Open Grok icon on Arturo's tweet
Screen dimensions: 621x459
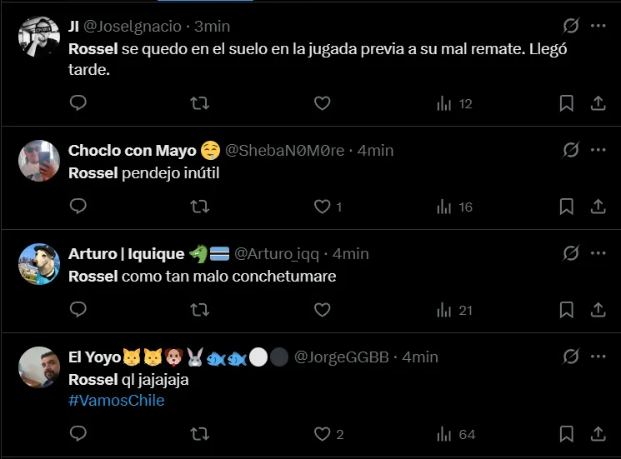pos(571,252)
